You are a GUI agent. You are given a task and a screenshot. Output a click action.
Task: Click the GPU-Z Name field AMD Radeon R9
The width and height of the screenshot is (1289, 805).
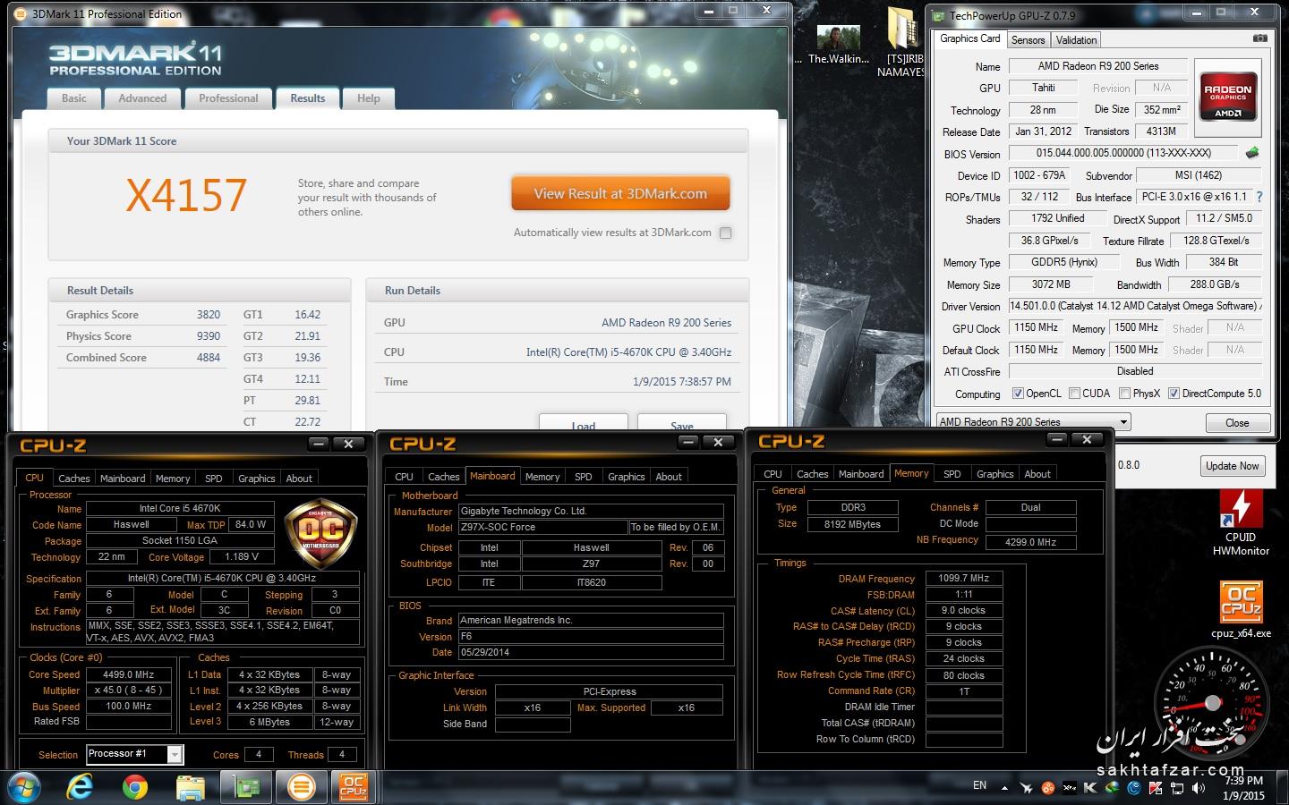[x=1098, y=66]
